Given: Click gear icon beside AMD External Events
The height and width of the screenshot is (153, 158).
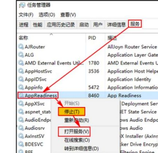Looking at the screenshot, I should [21, 63].
